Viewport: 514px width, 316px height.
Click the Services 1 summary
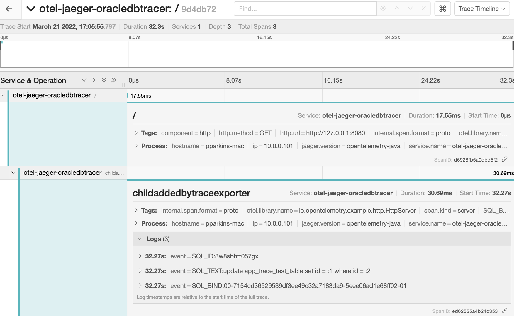point(186,27)
